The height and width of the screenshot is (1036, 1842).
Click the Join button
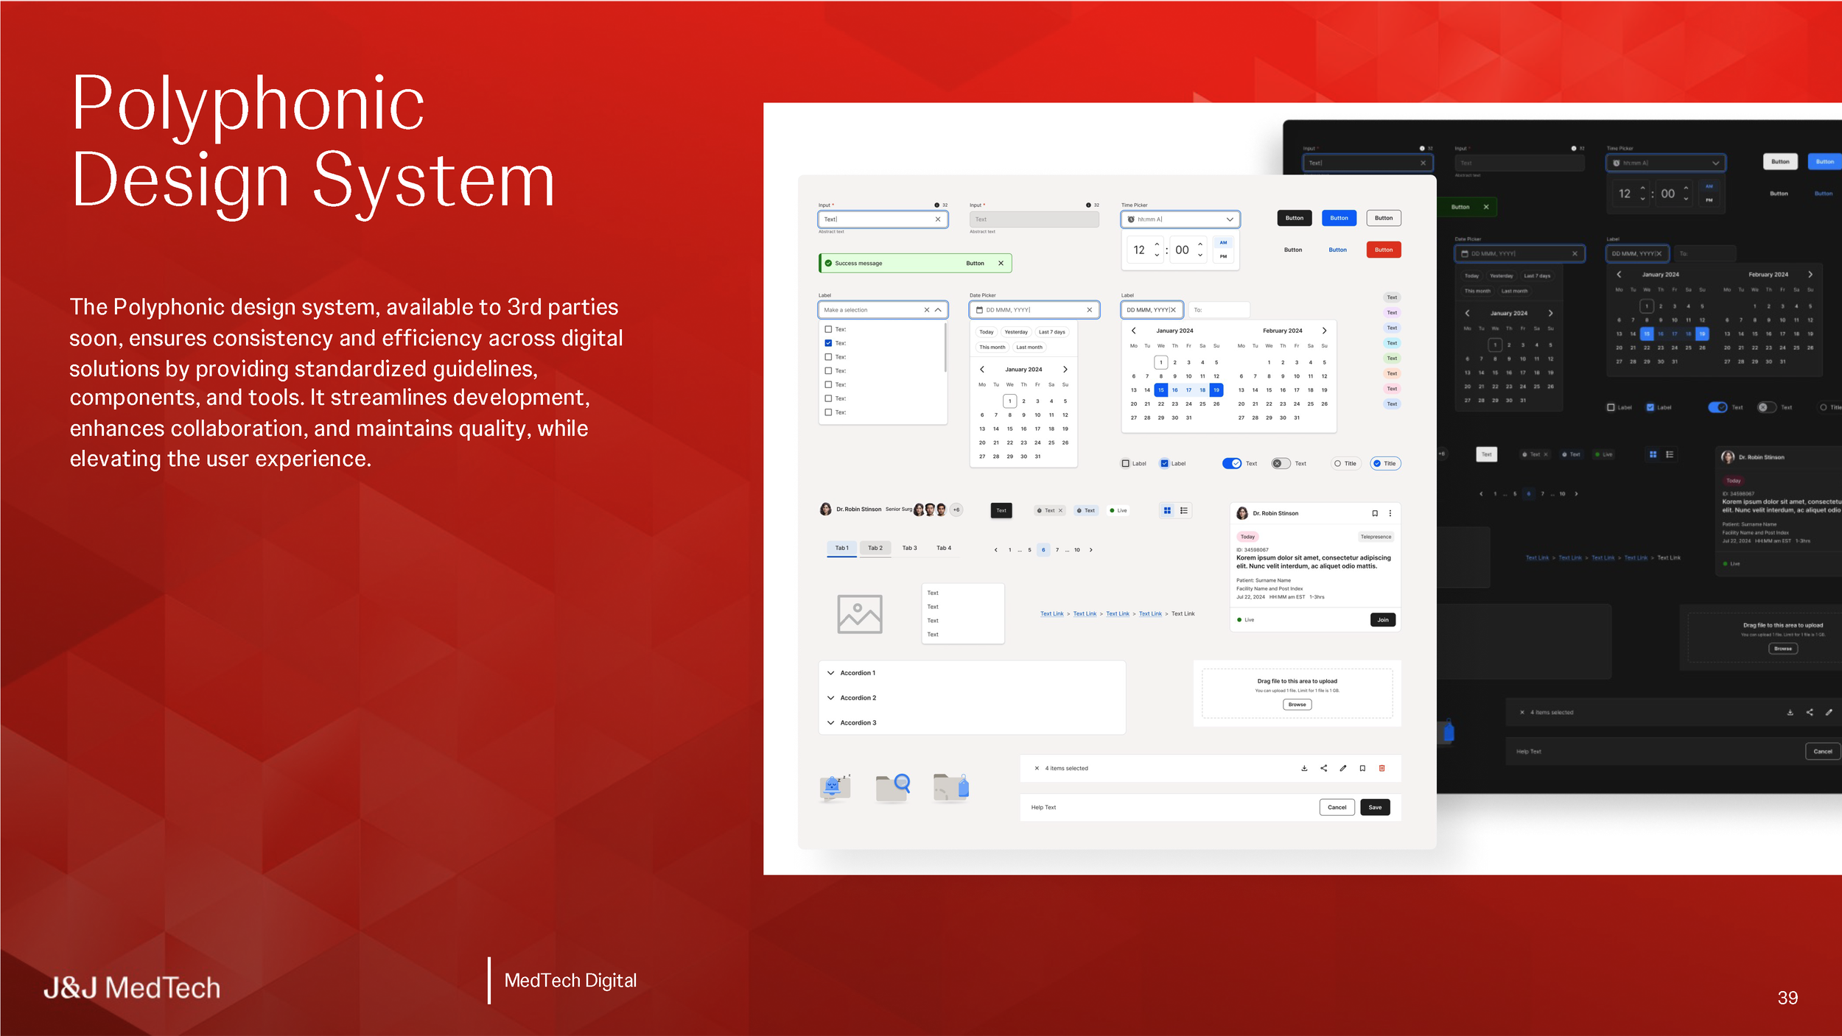coord(1383,619)
